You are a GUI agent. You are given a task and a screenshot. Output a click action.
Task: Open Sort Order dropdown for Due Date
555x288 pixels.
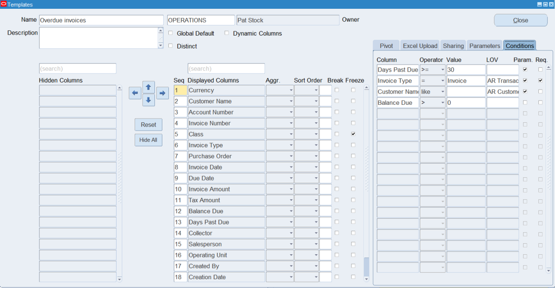point(316,178)
